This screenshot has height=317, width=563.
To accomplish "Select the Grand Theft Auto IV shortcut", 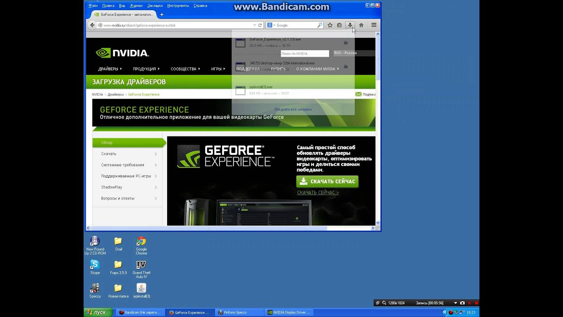I will coord(141,269).
